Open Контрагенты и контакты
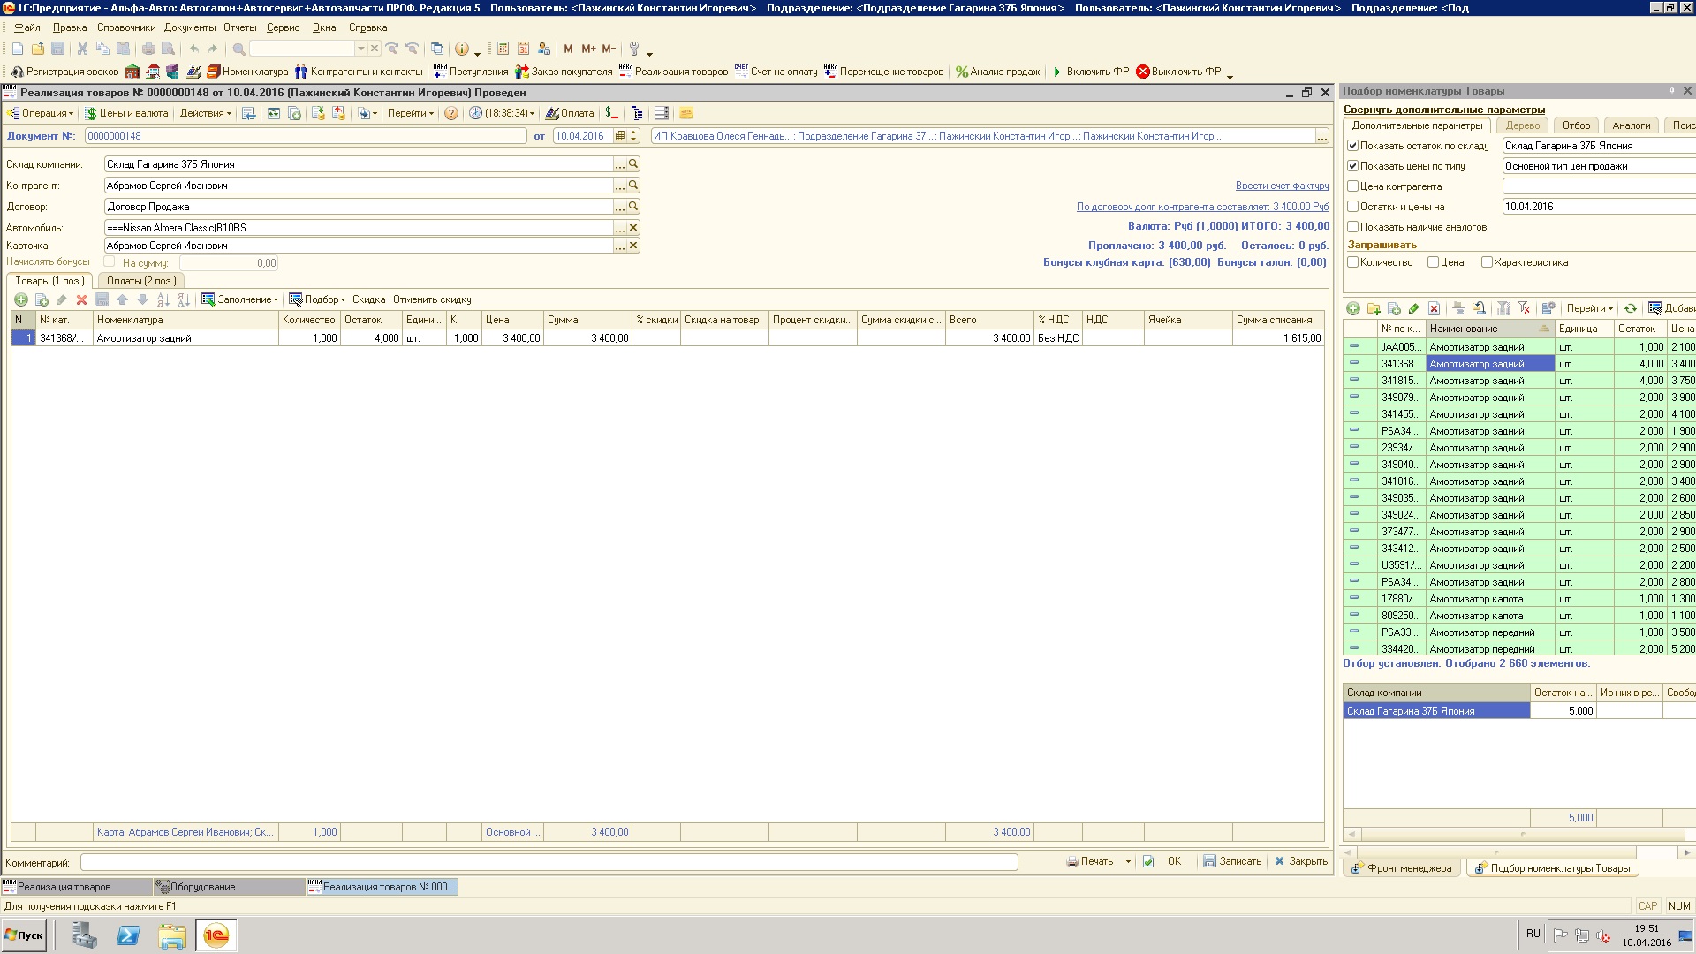Screen dimensions: 1696x954 pos(359,72)
